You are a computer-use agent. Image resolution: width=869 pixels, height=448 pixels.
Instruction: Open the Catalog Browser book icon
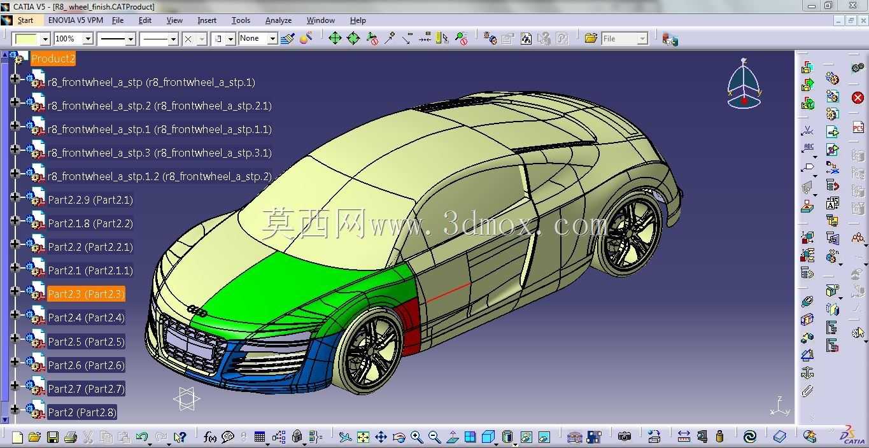[780, 437]
